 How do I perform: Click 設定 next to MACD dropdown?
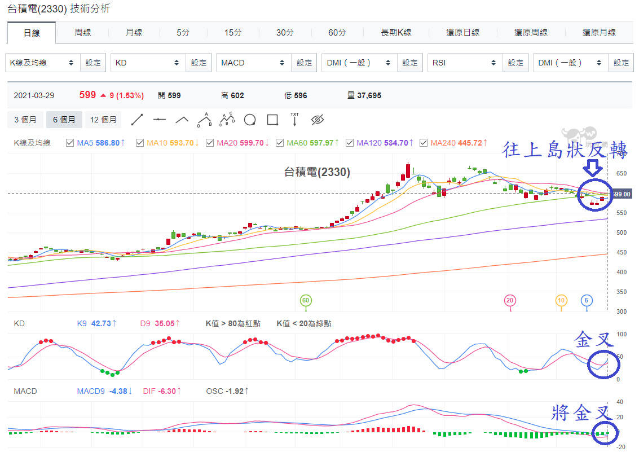(x=304, y=63)
